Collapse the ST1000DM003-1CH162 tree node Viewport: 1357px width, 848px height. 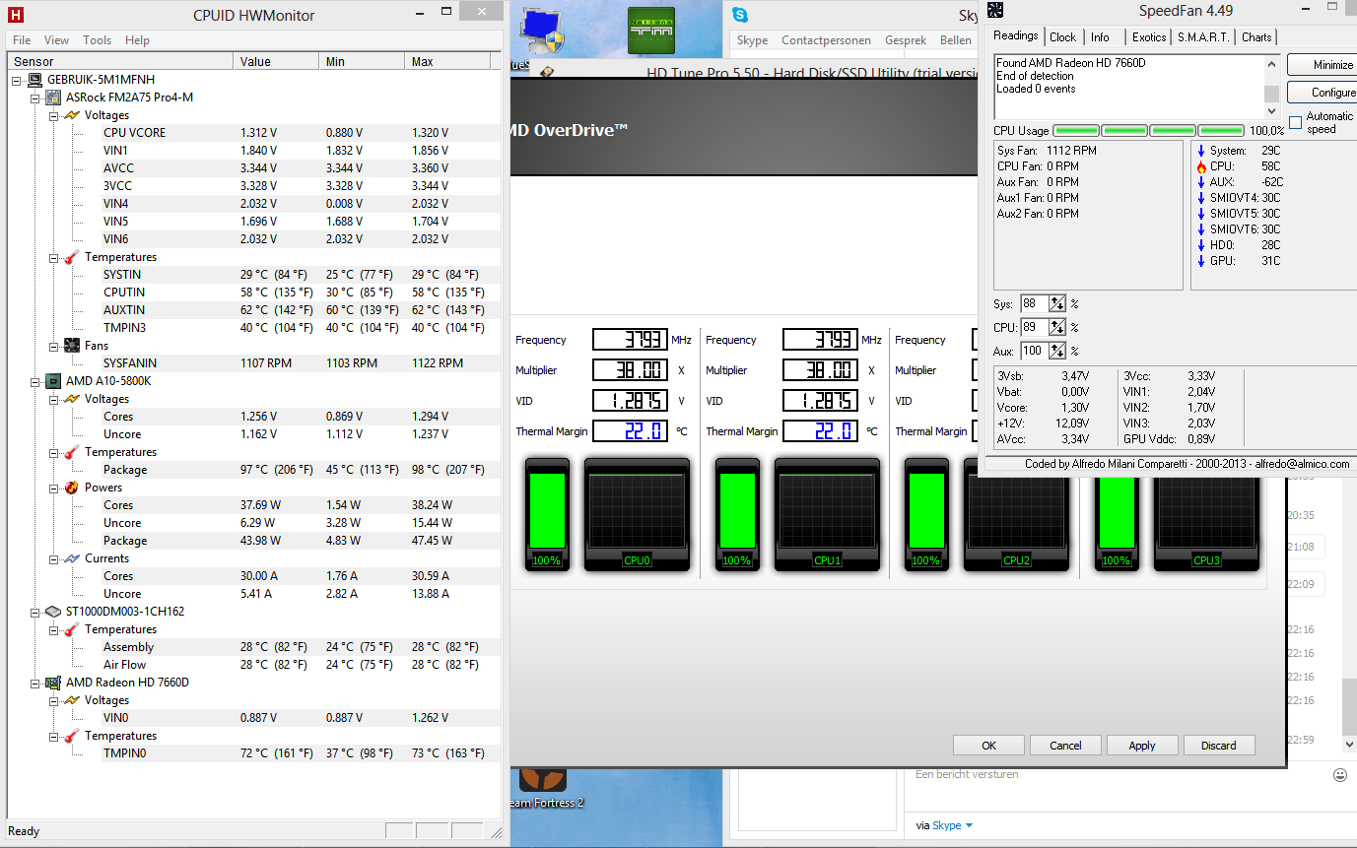pos(36,612)
